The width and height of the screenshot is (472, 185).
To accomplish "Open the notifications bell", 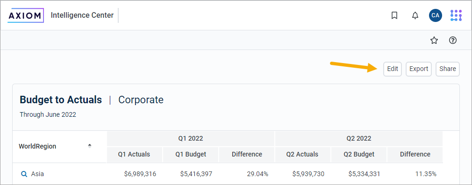I will (x=415, y=15).
